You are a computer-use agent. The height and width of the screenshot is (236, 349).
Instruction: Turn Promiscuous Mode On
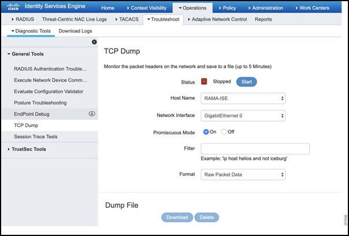(x=206, y=132)
